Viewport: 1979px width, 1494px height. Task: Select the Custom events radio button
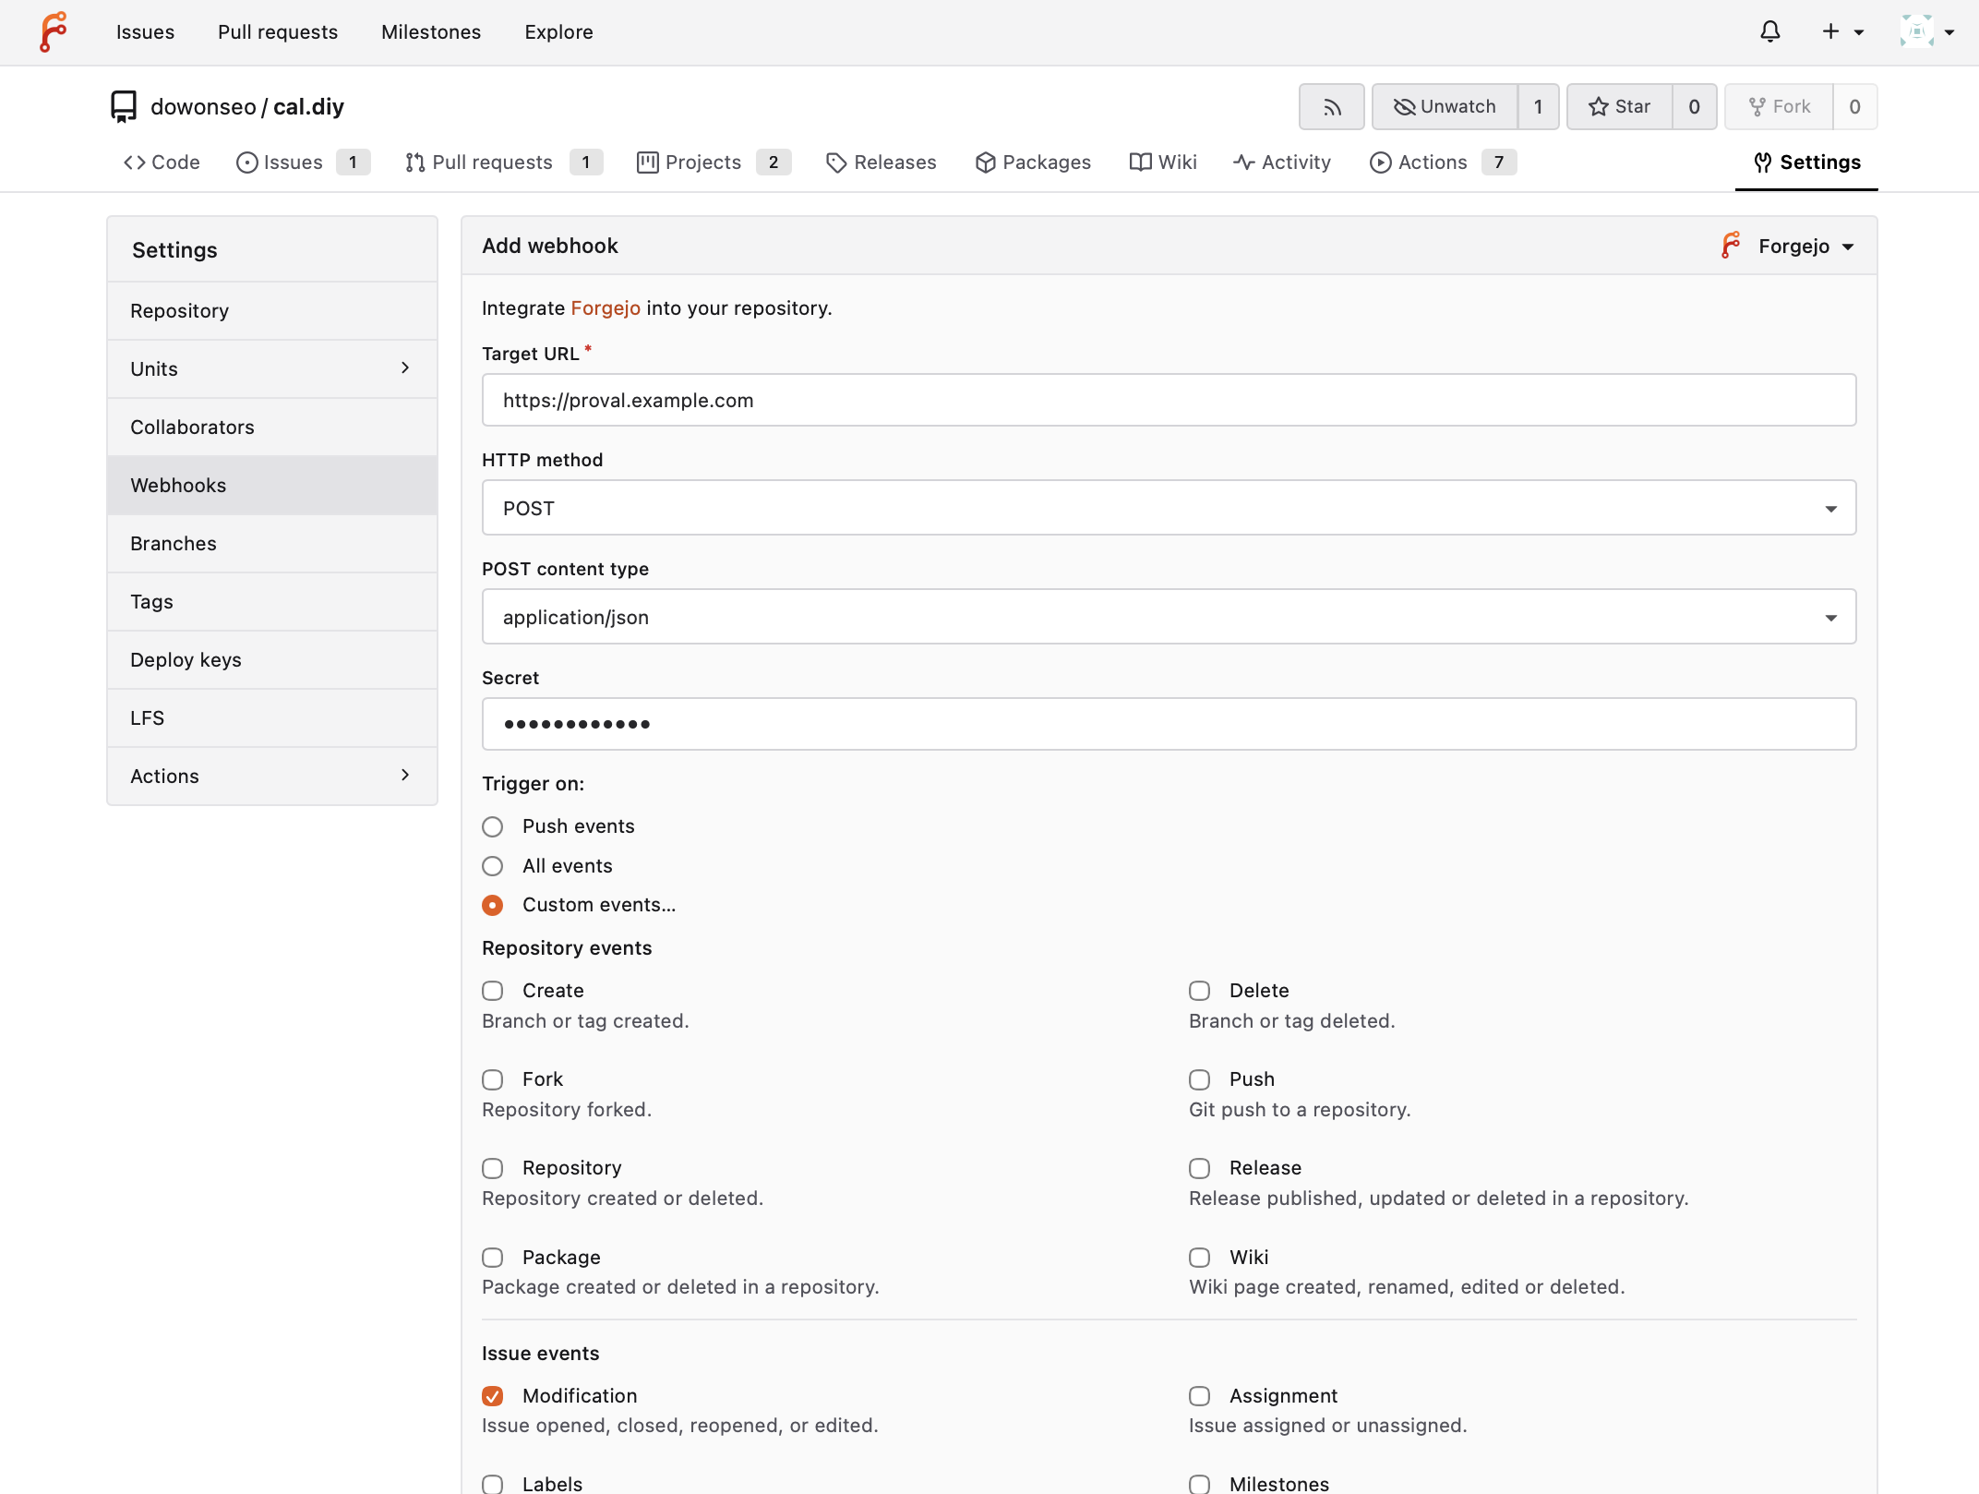coord(493,905)
